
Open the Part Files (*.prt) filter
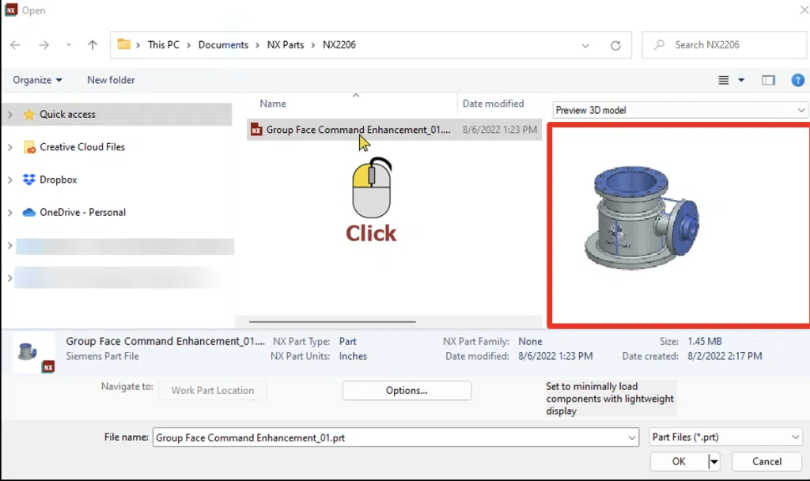pyautogui.click(x=725, y=437)
